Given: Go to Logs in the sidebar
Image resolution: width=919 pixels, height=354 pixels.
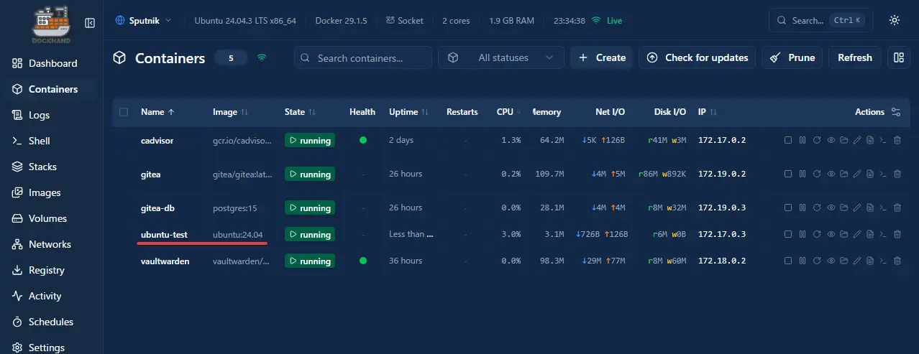Looking at the screenshot, I should click(x=52, y=115).
